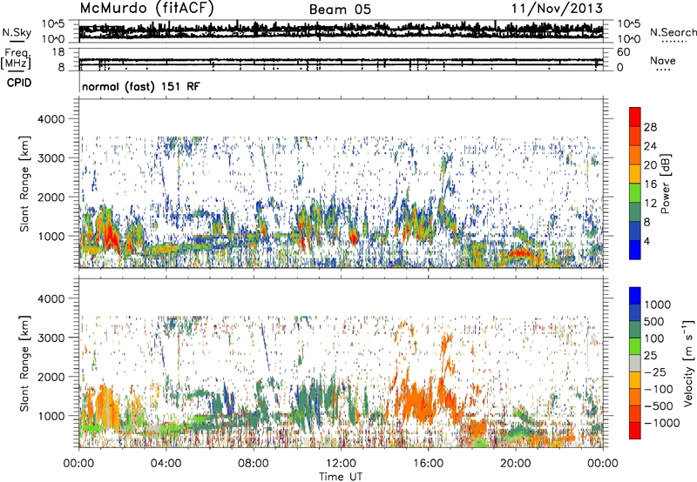Click the green 12–16 dB Power color bar segment

pyautogui.click(x=635, y=192)
